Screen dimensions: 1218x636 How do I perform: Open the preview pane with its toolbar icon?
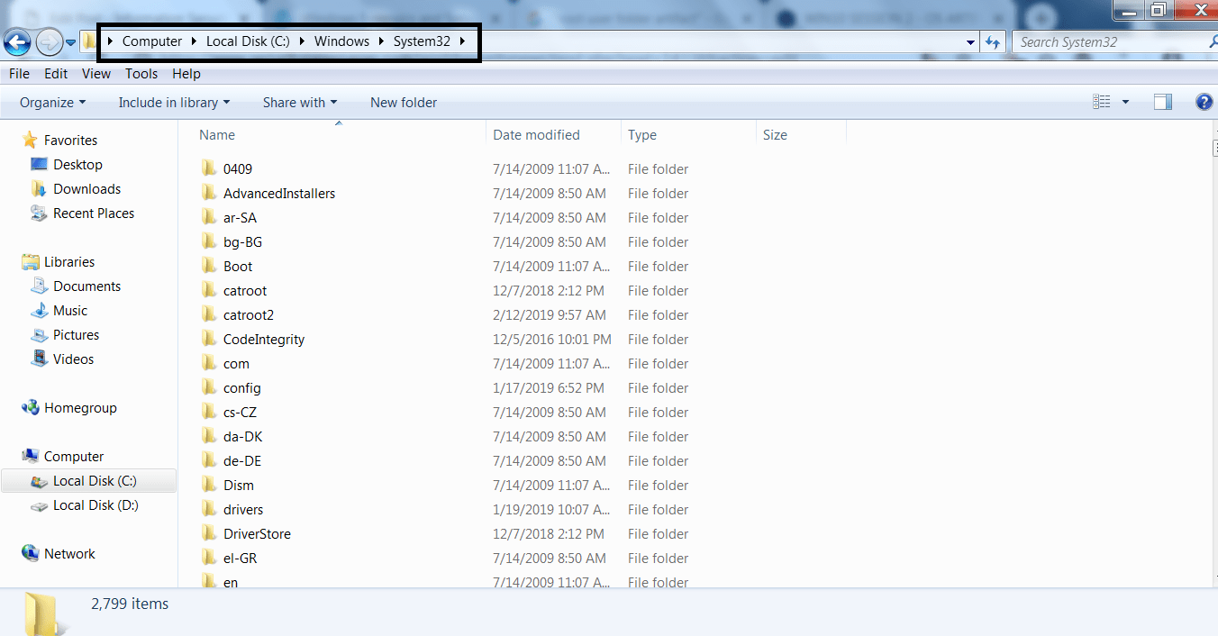1162,101
